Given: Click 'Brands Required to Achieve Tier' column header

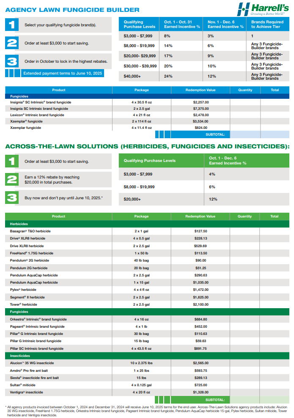Looking at the screenshot, I should point(268,24).
